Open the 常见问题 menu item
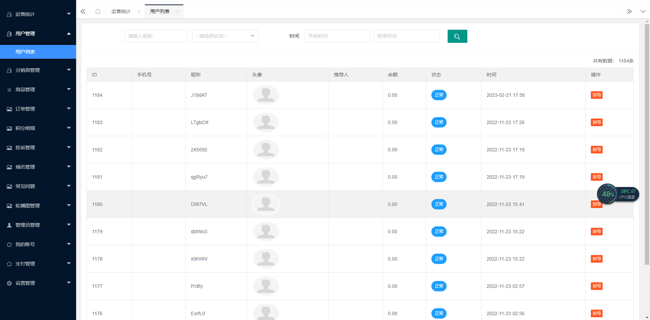Viewport: 650px width, 320px height. (38, 186)
